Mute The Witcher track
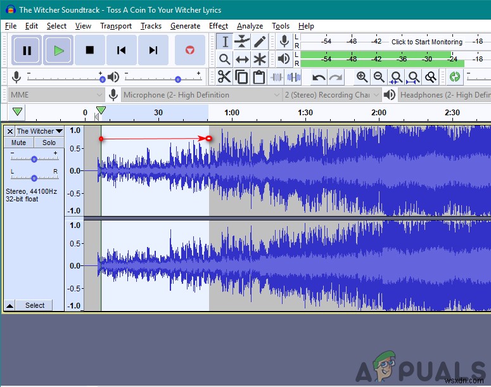The height and width of the screenshot is (387, 491). (19, 143)
